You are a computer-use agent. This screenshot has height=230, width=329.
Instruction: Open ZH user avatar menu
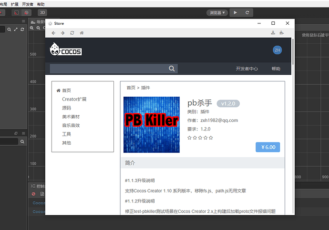(x=277, y=50)
